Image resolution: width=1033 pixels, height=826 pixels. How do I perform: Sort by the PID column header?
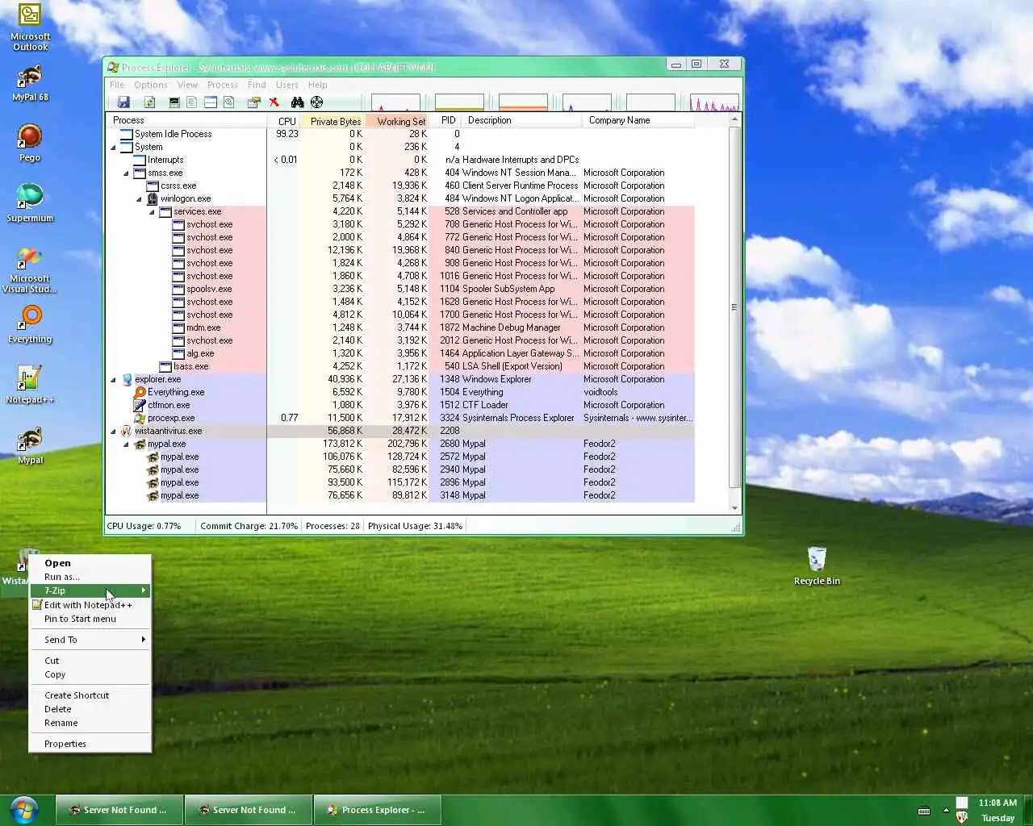(x=445, y=120)
